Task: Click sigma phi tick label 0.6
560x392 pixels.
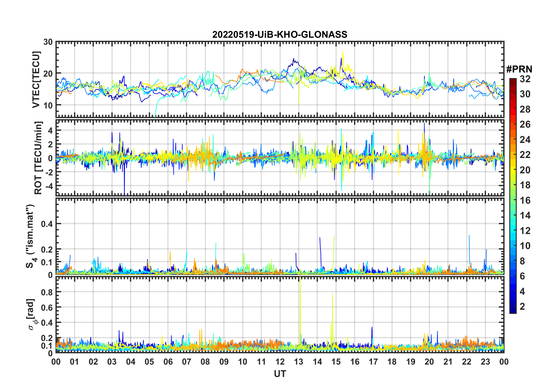Action: [x=47, y=307]
